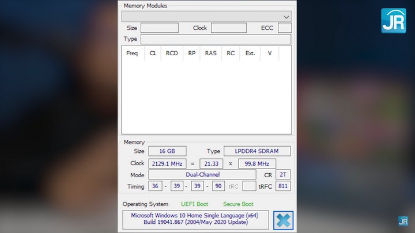Click the Secure Boot label
Image resolution: width=415 pixels, height=233 pixels.
(238, 204)
